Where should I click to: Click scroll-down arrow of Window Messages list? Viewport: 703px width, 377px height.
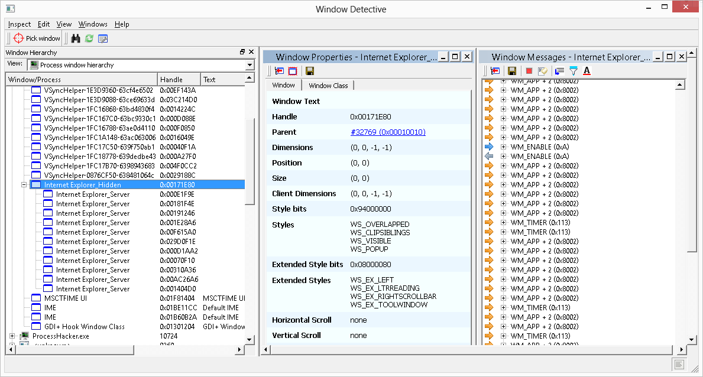click(691, 339)
